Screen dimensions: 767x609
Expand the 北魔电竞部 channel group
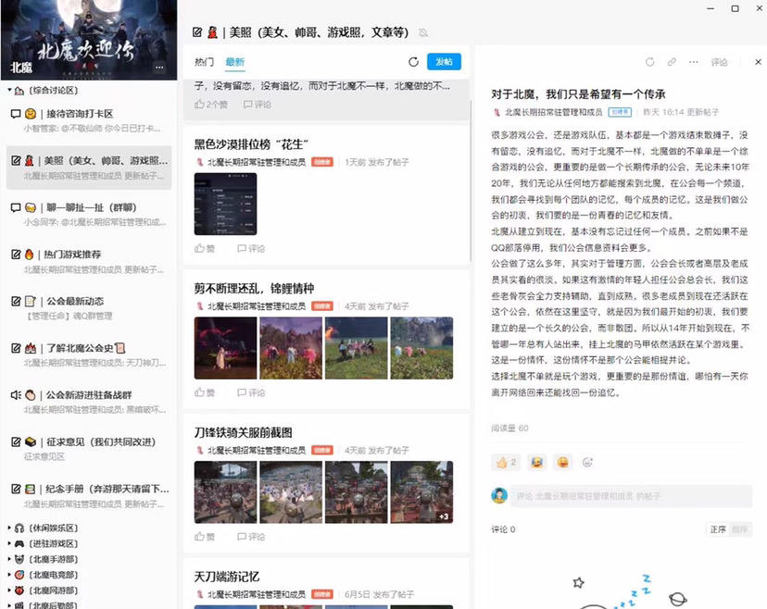(x=46, y=575)
